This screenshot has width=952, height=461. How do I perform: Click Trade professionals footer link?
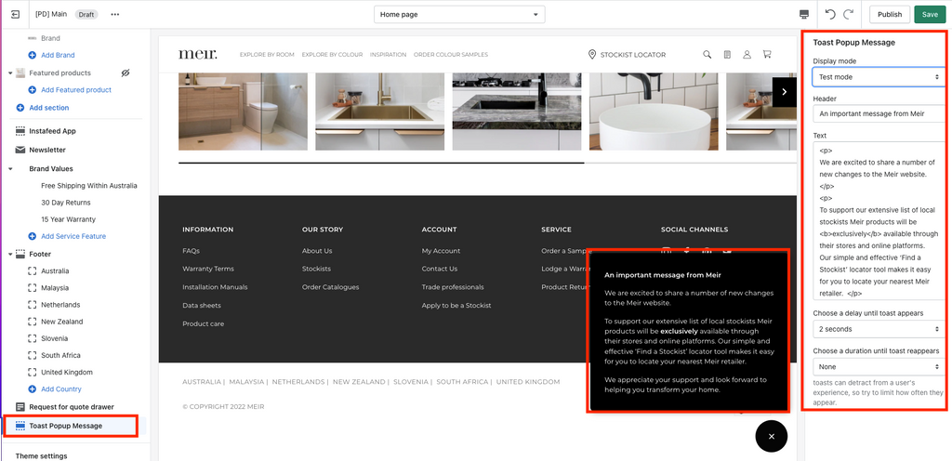pyautogui.click(x=453, y=287)
